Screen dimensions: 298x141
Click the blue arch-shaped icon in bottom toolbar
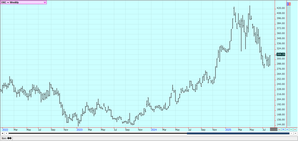pyautogui.click(x=283, y=129)
